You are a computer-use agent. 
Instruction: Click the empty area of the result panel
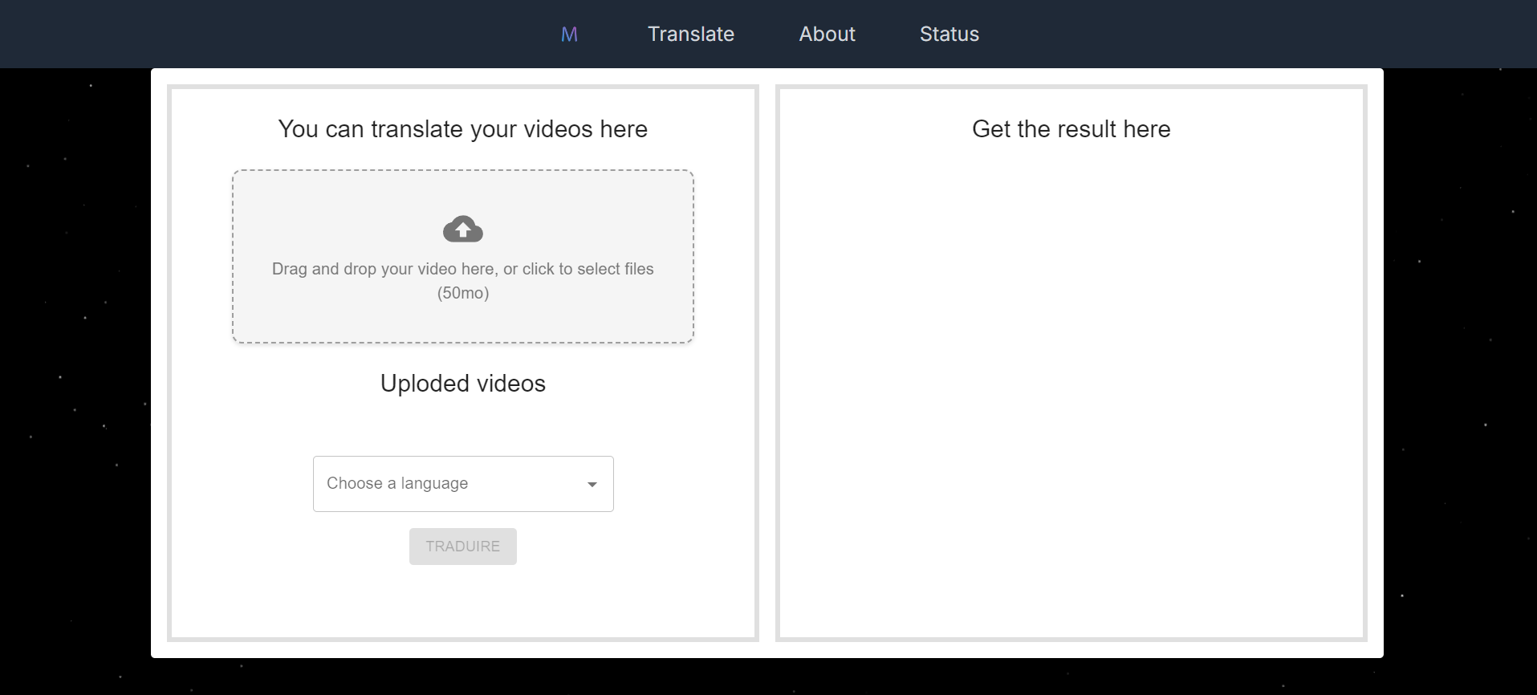pos(1071,385)
